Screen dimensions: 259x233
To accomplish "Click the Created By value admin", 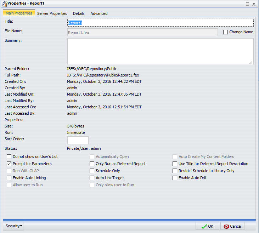I will (72, 88).
